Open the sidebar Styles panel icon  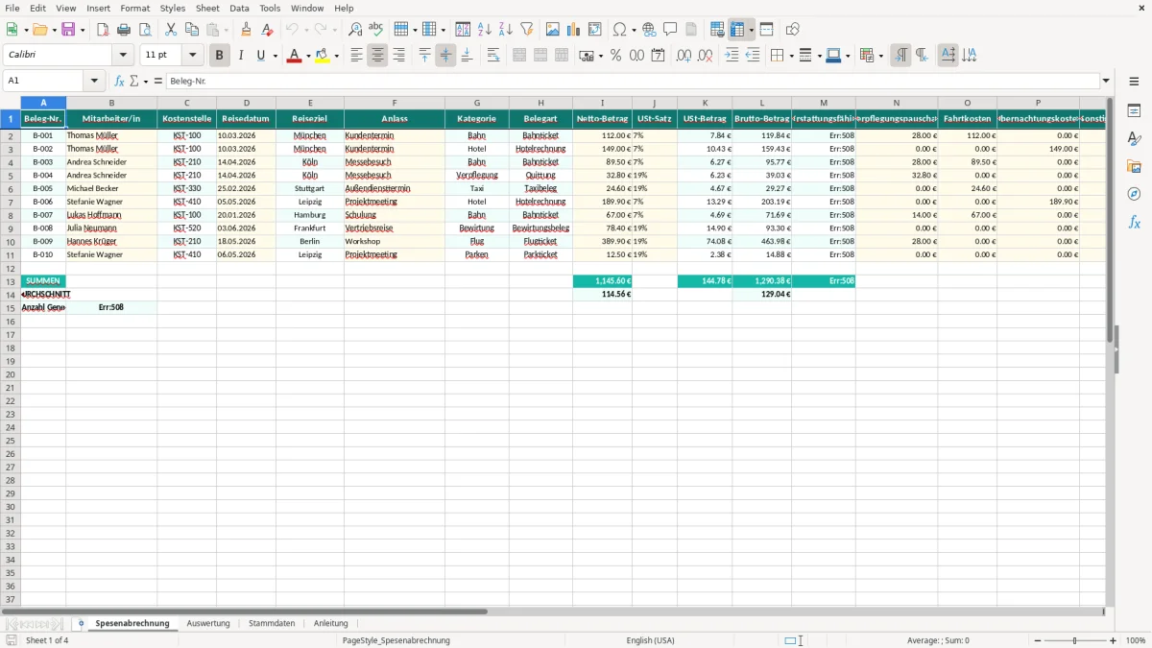click(x=1134, y=139)
